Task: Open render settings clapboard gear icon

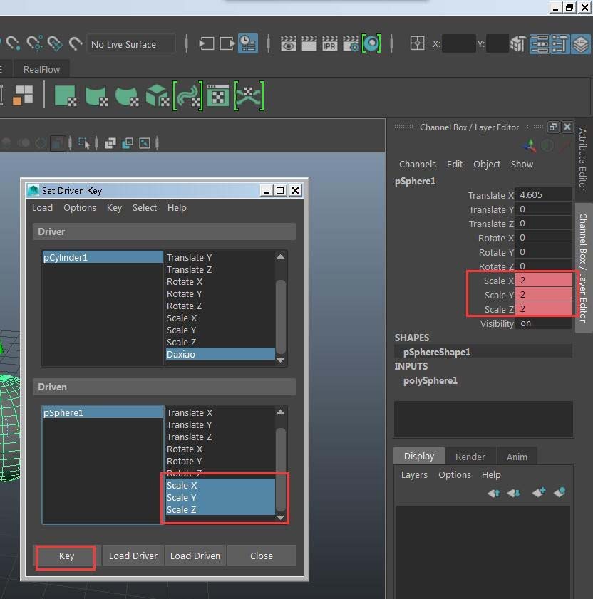Action: (x=350, y=43)
